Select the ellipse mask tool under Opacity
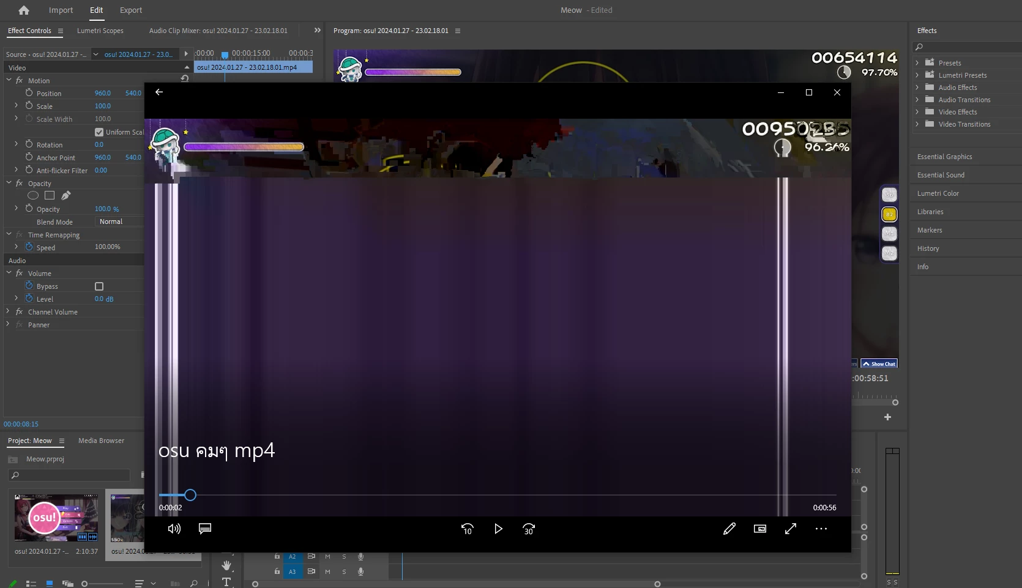1022x588 pixels. tap(33, 195)
